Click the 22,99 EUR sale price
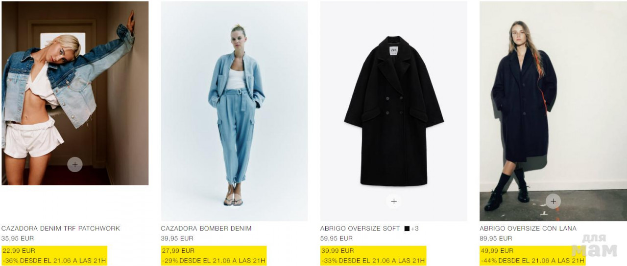Screen dimensions: 627x266 (x=19, y=250)
